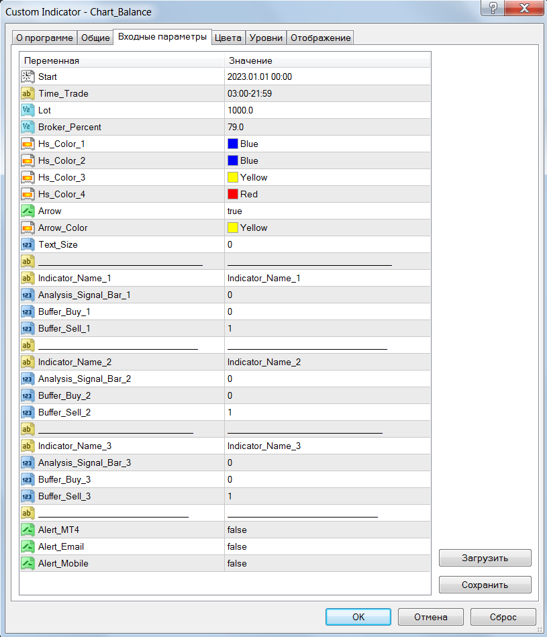547x637 pixels.
Task: Click the double-type icon beside Lot
Action: pyautogui.click(x=28, y=110)
